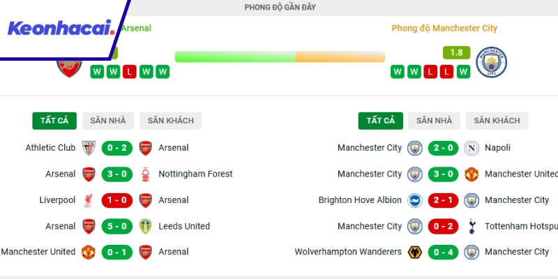Image resolution: width=558 pixels, height=279 pixels.
Task: Click the large Manchester City crest
Action: (x=491, y=63)
